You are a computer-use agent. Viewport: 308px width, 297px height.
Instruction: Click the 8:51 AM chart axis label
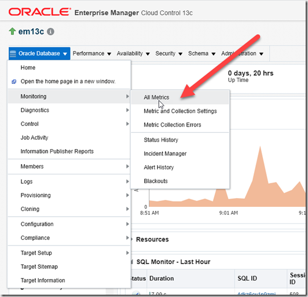coord(149,213)
